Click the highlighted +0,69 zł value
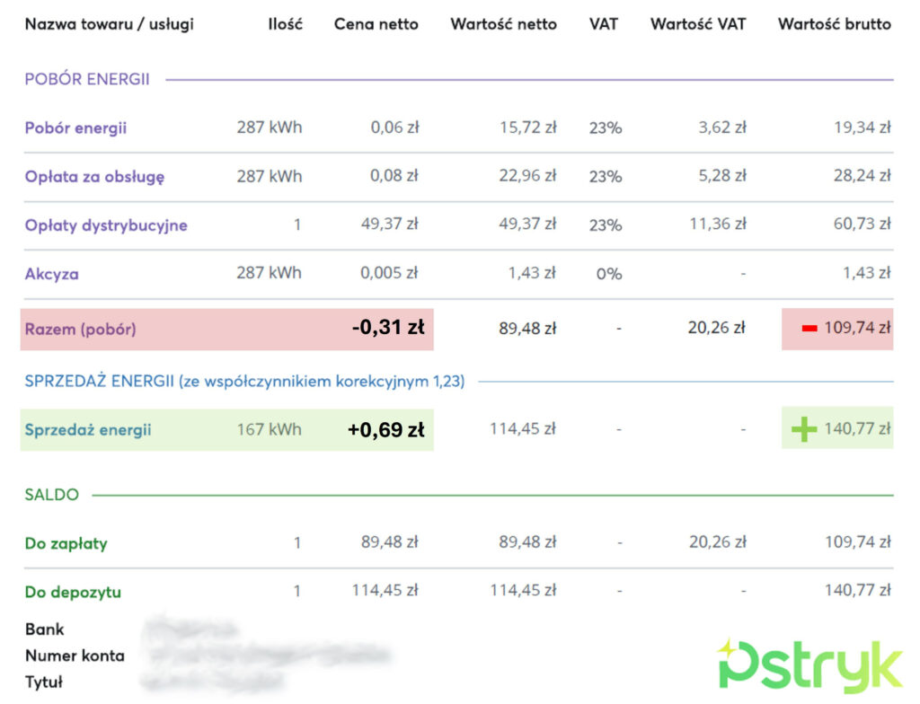 [x=386, y=430]
